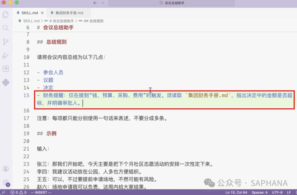Screen dimensions: 297x195
Task: Click the 会议总结助手 command center search box
Action: [x=171, y=3]
